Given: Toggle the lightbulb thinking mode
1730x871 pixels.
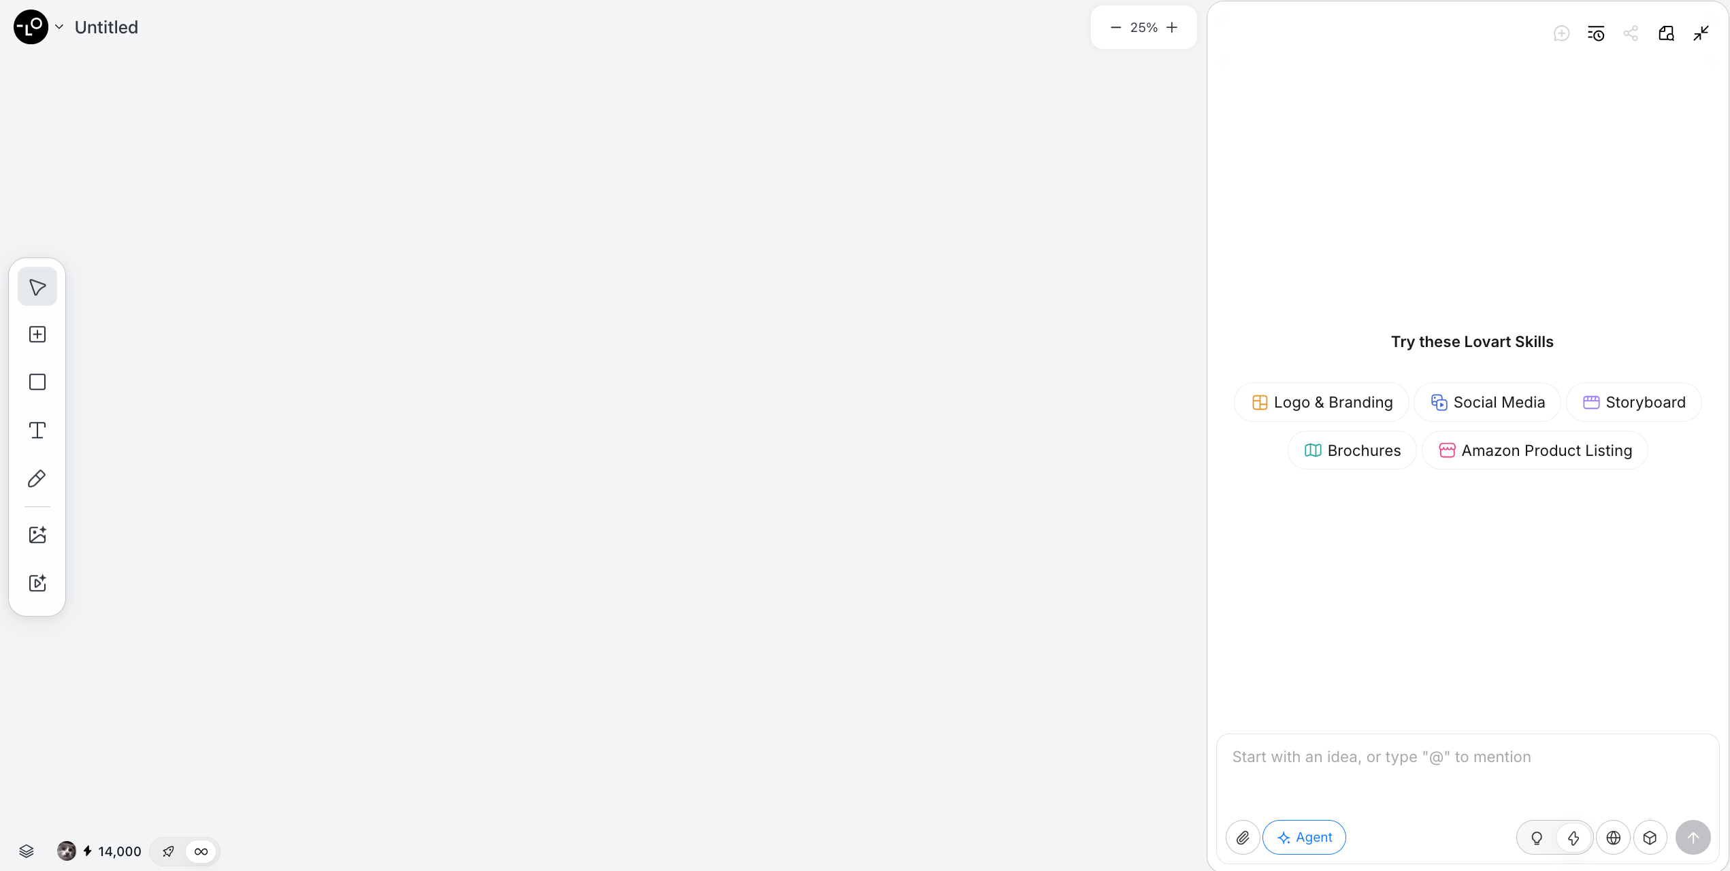Looking at the screenshot, I should coord(1537,838).
